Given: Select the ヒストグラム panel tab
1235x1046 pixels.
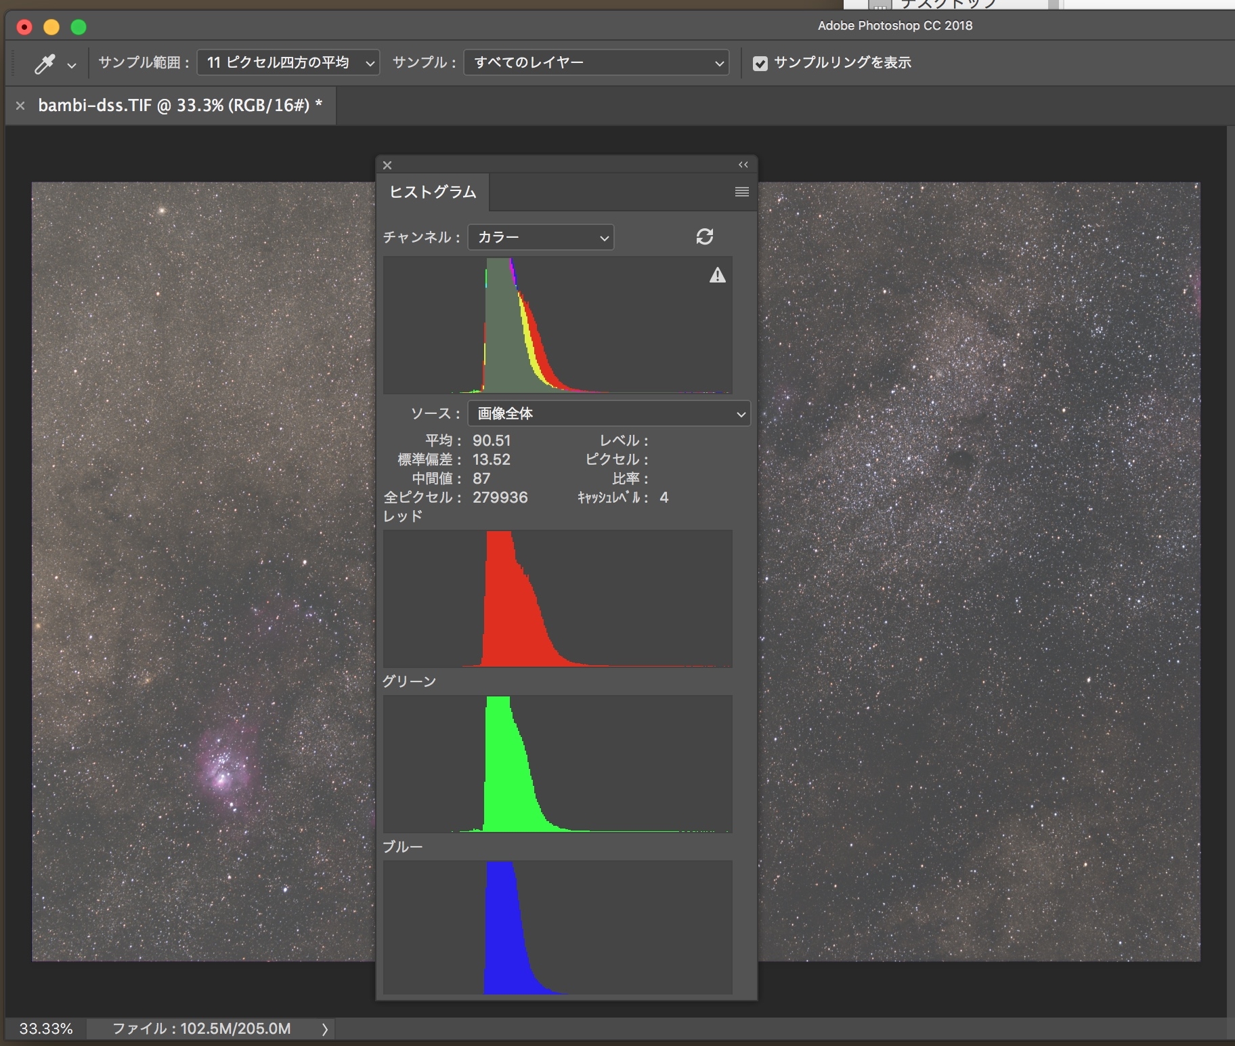Looking at the screenshot, I should (433, 192).
